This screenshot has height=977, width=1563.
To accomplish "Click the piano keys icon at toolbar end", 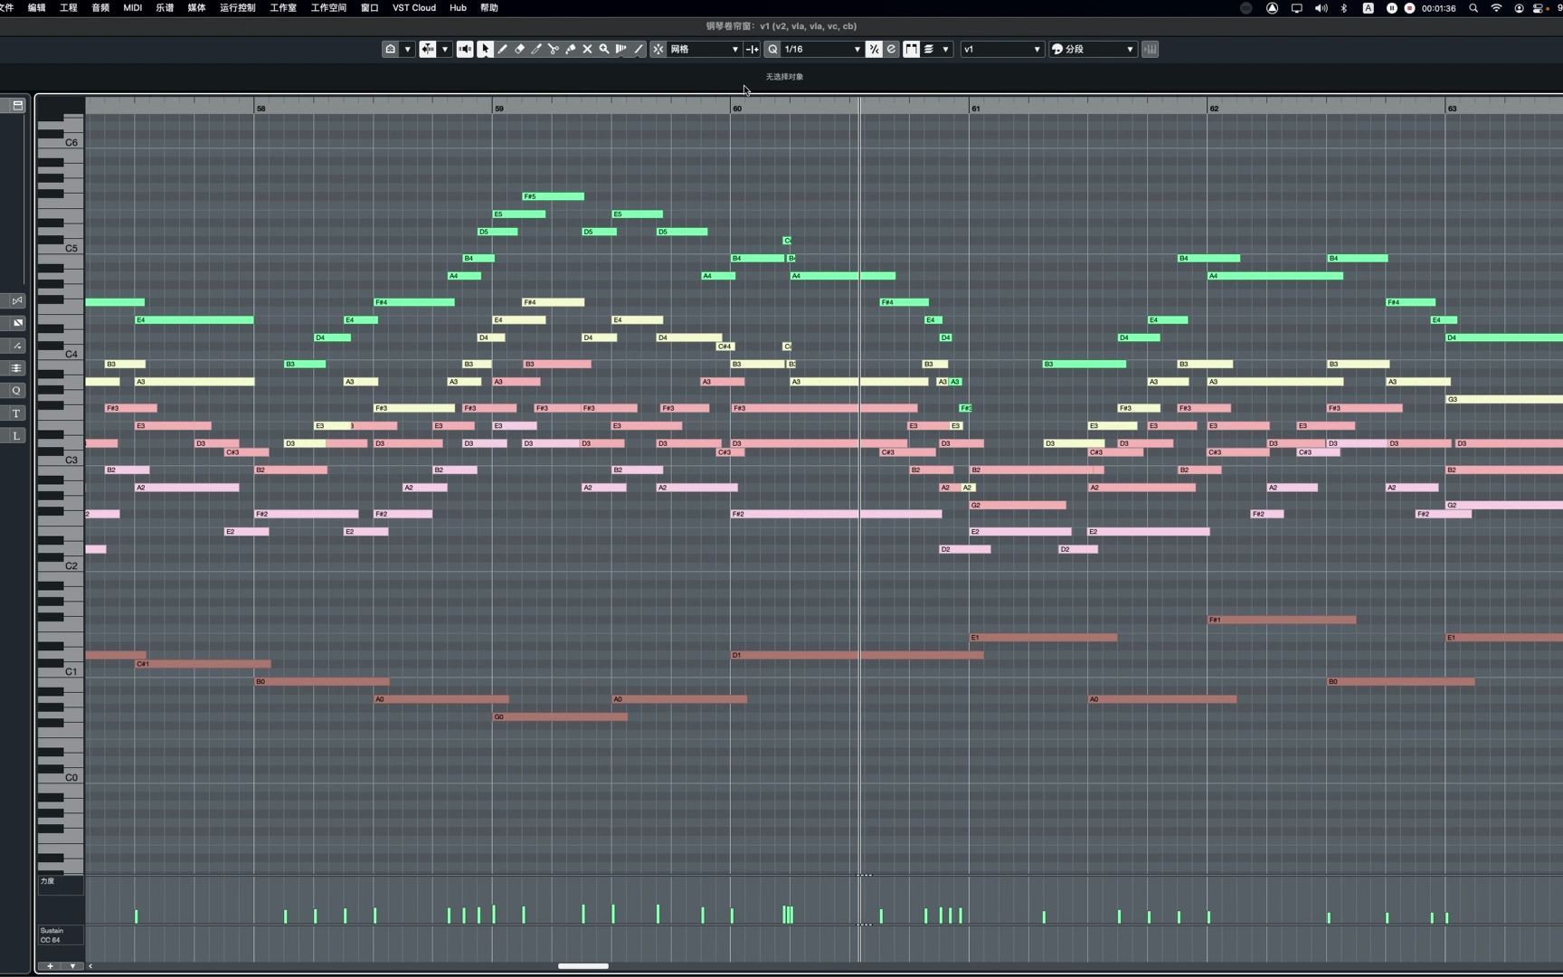I will pyautogui.click(x=1150, y=49).
